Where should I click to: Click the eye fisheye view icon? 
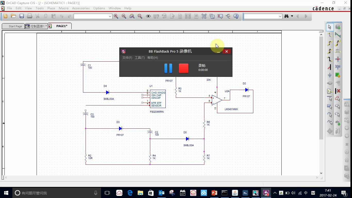pos(148,16)
